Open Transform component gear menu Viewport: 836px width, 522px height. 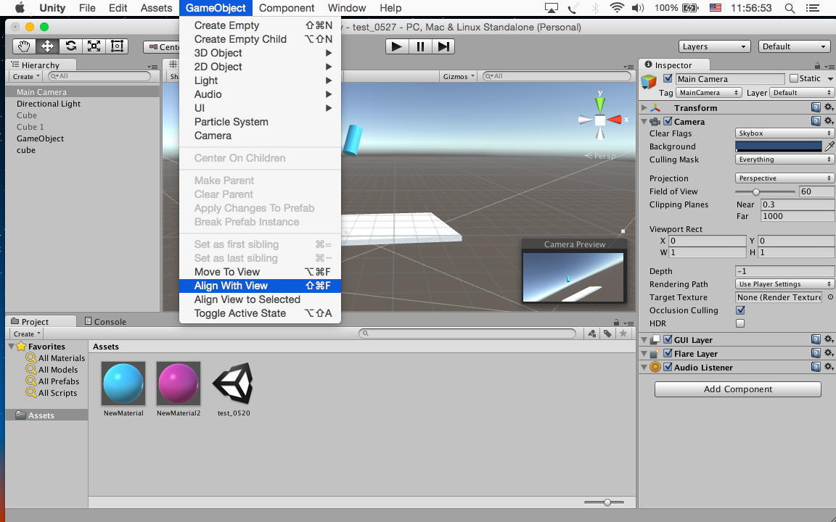point(829,107)
